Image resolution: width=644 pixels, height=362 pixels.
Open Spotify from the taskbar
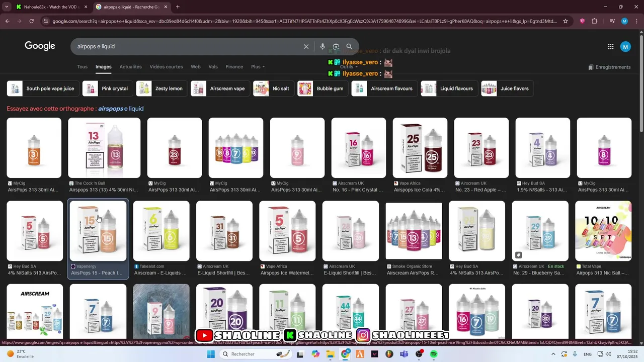[434, 354]
